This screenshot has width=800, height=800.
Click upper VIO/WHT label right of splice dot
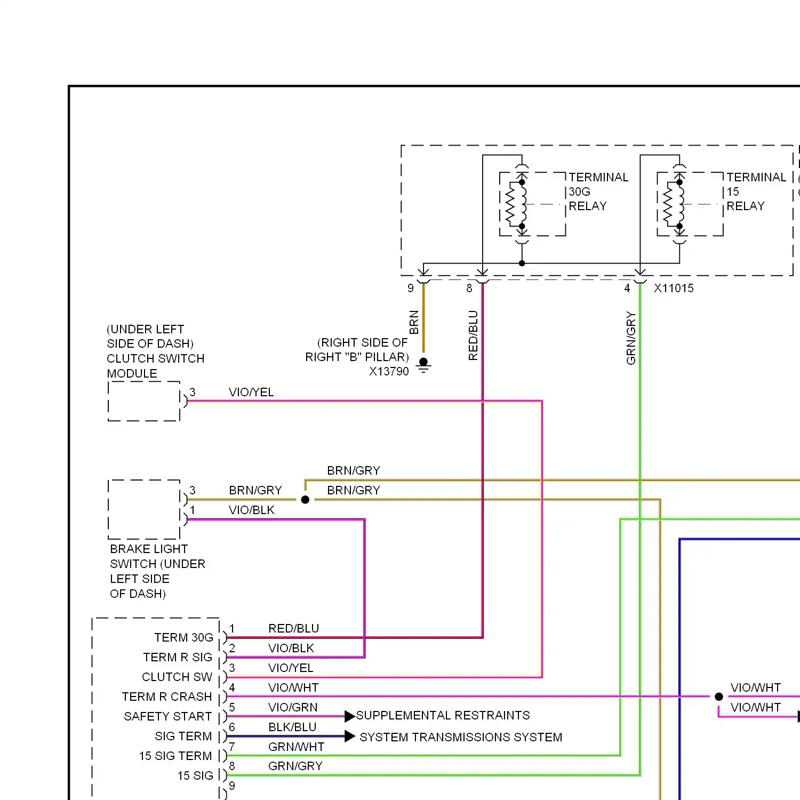click(x=756, y=687)
